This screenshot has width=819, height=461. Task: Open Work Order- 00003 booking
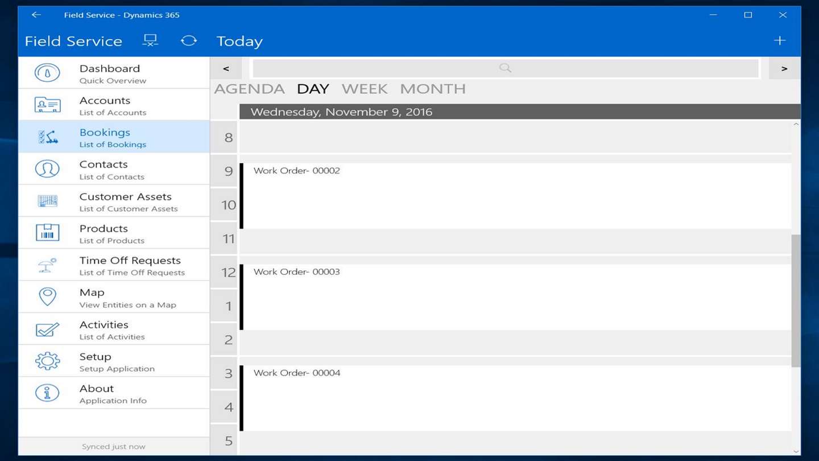coord(515,297)
